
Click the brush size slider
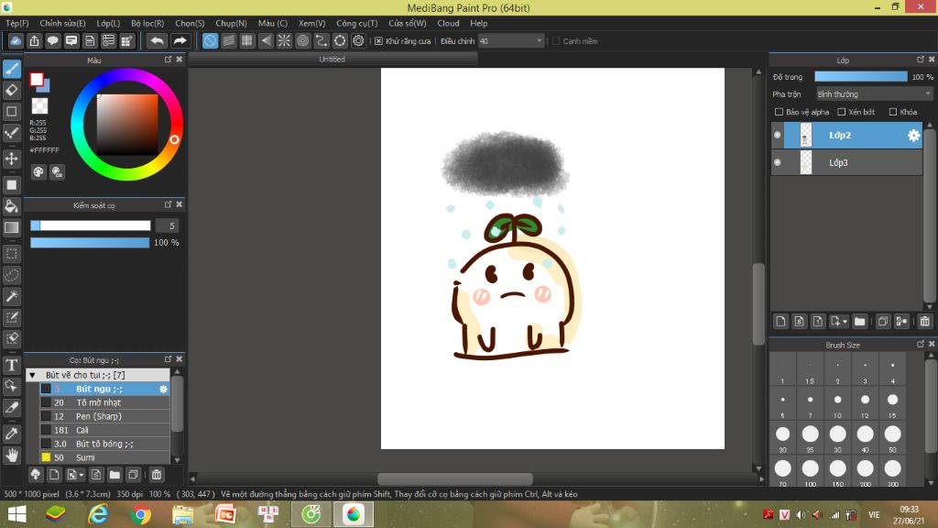point(91,225)
